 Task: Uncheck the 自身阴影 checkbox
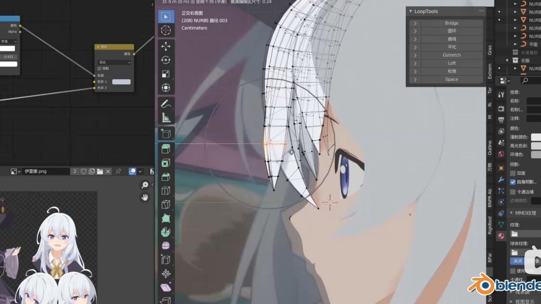[x=513, y=182]
